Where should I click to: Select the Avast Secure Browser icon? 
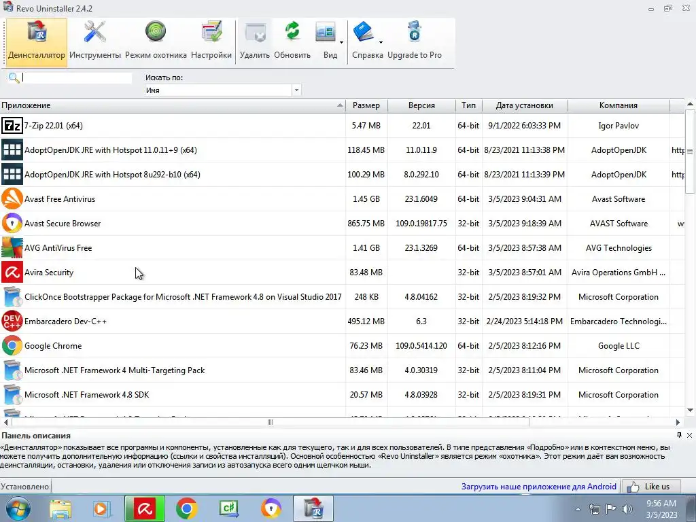12,223
